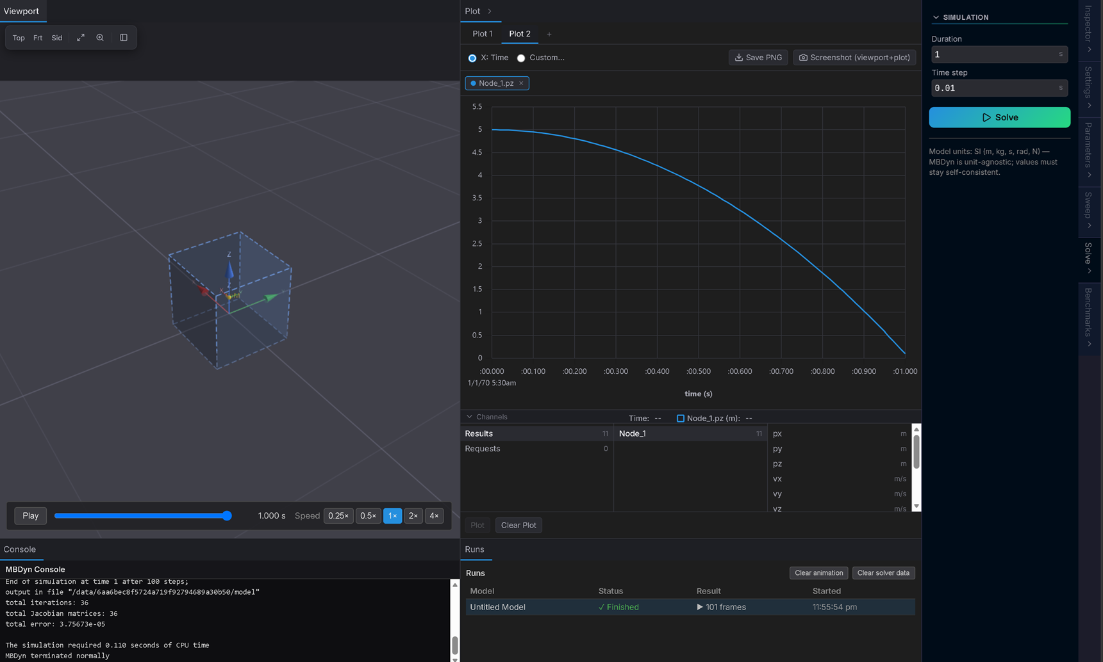The height and width of the screenshot is (662, 1103).
Task: Click the Play animation button
Action: click(31, 515)
